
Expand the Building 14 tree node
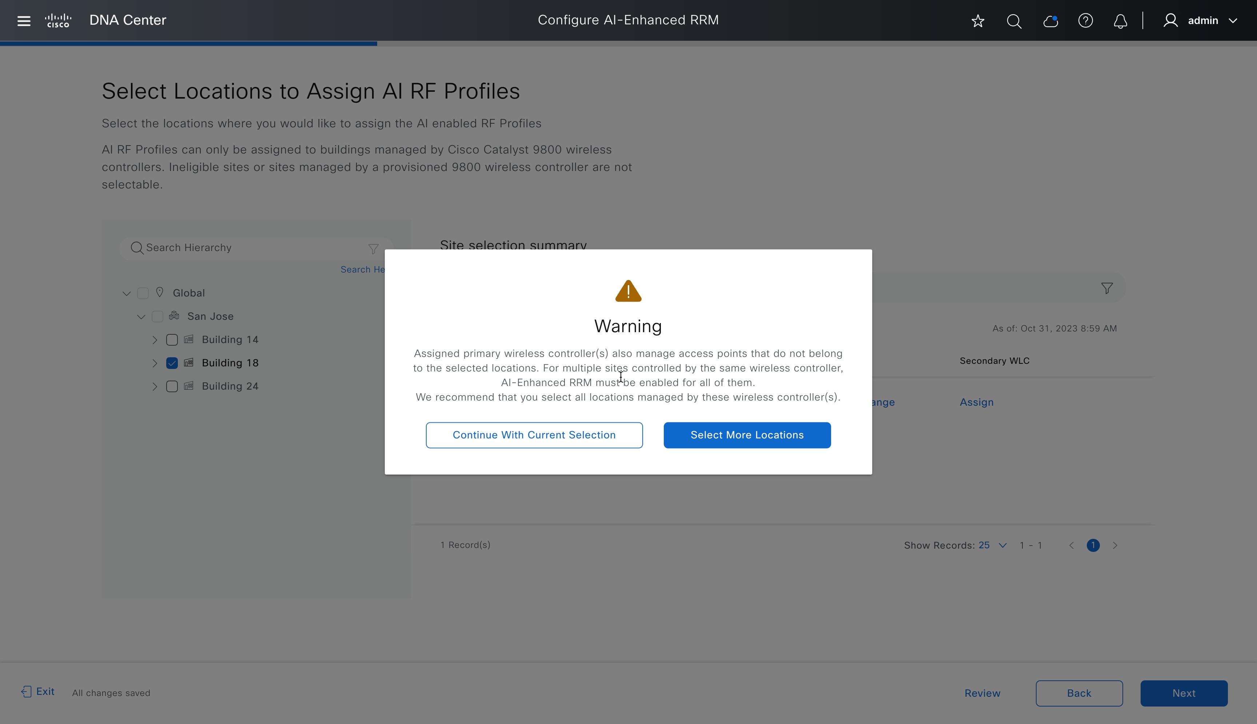[x=155, y=339]
